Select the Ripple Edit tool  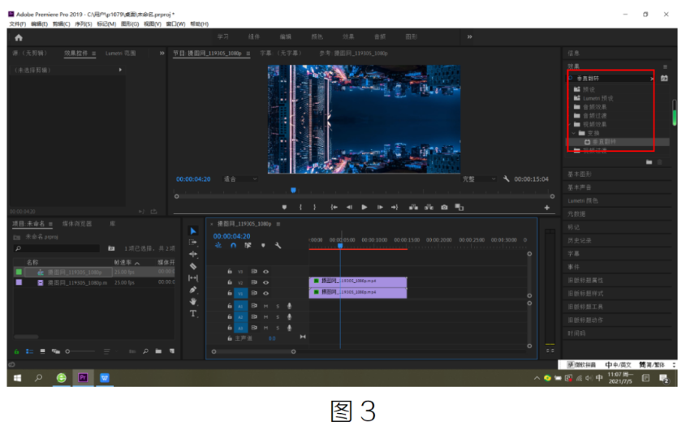coord(193,254)
